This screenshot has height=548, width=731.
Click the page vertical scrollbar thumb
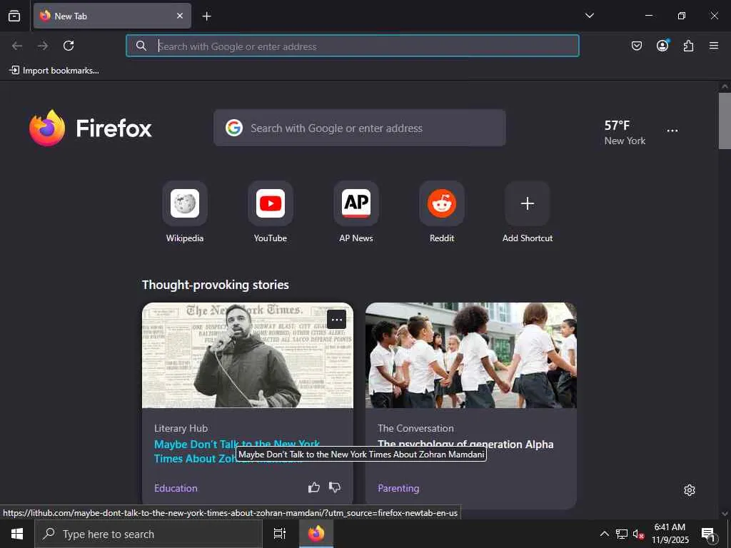click(725, 121)
